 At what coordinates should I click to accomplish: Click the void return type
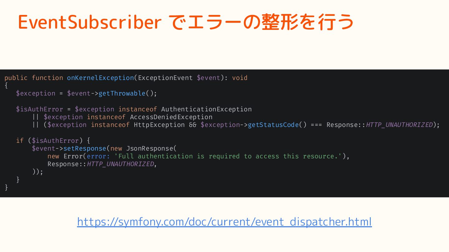(240, 78)
